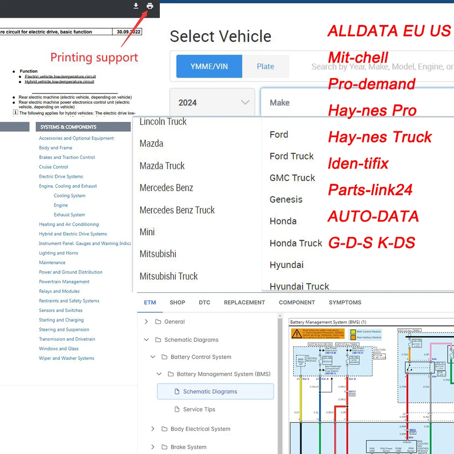
Task: Open Electric vehicle low-temperature circuit link
Action: [60, 76]
